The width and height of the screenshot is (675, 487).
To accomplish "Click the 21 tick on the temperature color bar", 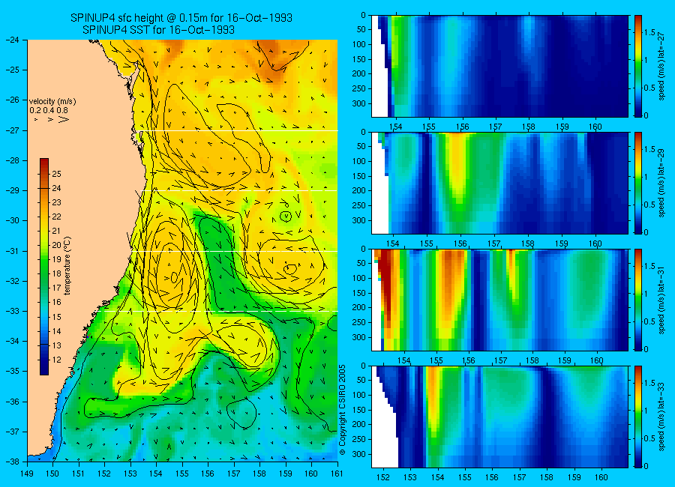I will pyautogui.click(x=56, y=231).
